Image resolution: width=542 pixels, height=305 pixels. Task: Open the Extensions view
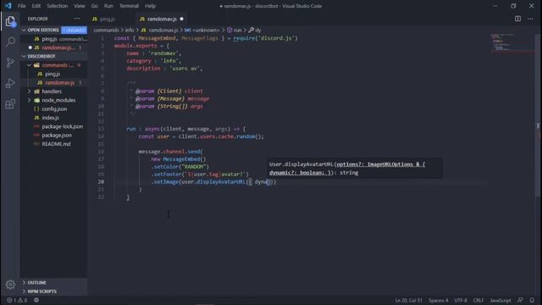tap(10, 104)
